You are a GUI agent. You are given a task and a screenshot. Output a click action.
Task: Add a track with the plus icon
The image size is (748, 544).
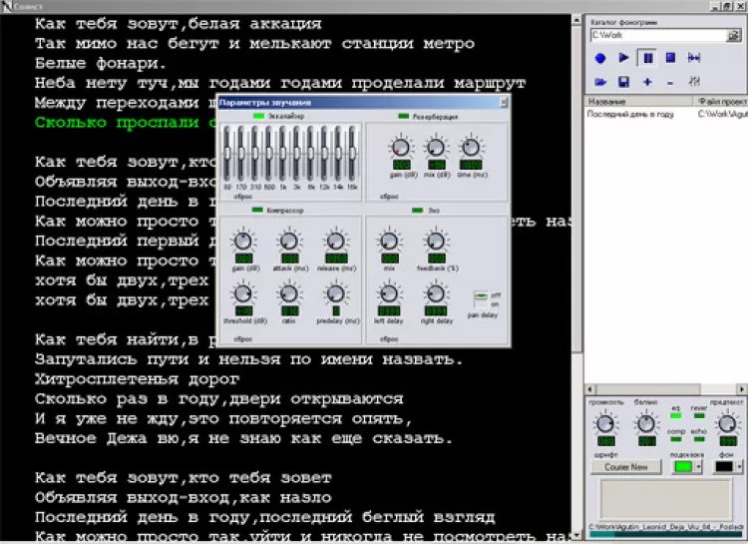(x=647, y=82)
